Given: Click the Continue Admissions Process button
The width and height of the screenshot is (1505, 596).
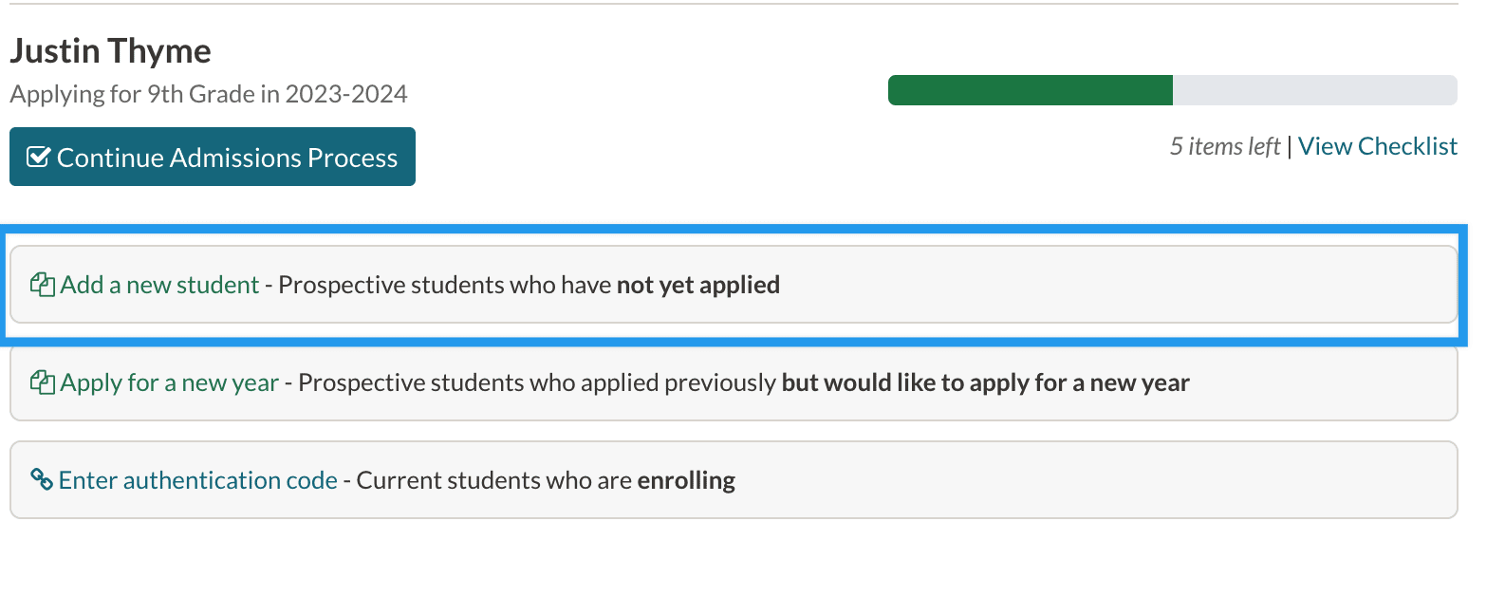Looking at the screenshot, I should (213, 157).
